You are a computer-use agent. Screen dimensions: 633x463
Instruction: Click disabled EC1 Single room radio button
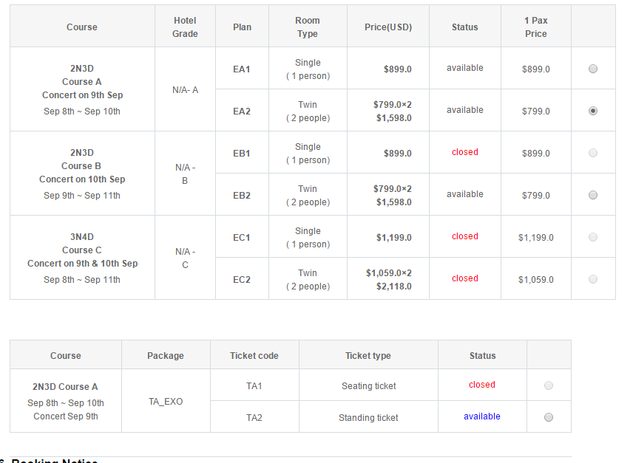point(593,237)
